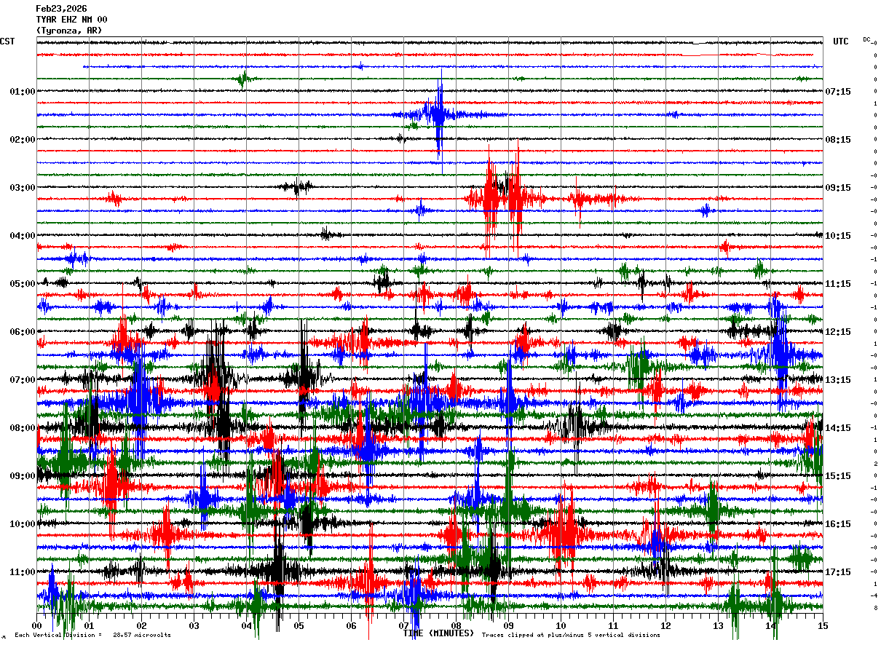Click the 17:15 UTC row label
This screenshot has width=881, height=645.
[838, 572]
